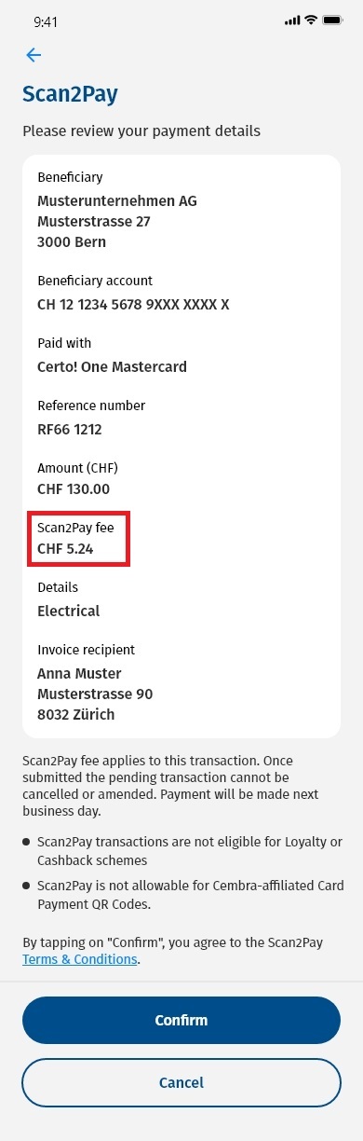363x1141 pixels.
Task: Tap the Cembra-affiliated QR Codes bullet note
Action: point(181,893)
